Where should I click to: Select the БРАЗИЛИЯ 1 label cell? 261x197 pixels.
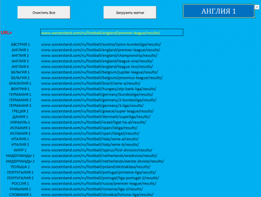(20, 83)
